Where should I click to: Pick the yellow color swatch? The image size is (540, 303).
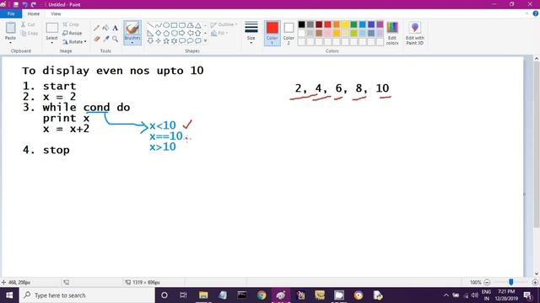click(345, 24)
